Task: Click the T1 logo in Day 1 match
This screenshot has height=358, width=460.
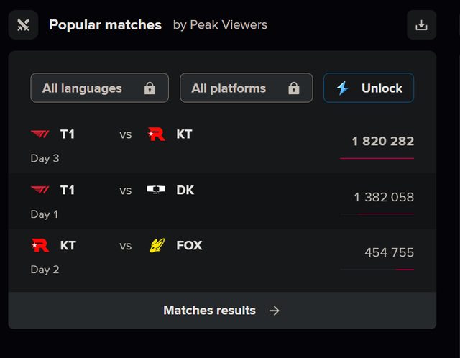Action: (x=40, y=190)
